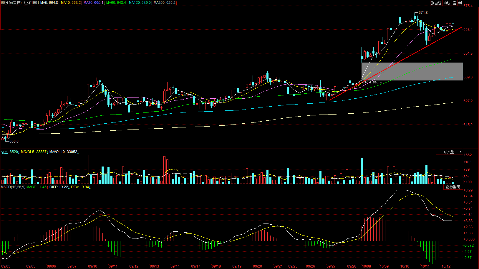Click the 606.6 low price marker
Screen dimensions: 479x269
[x=14, y=142]
